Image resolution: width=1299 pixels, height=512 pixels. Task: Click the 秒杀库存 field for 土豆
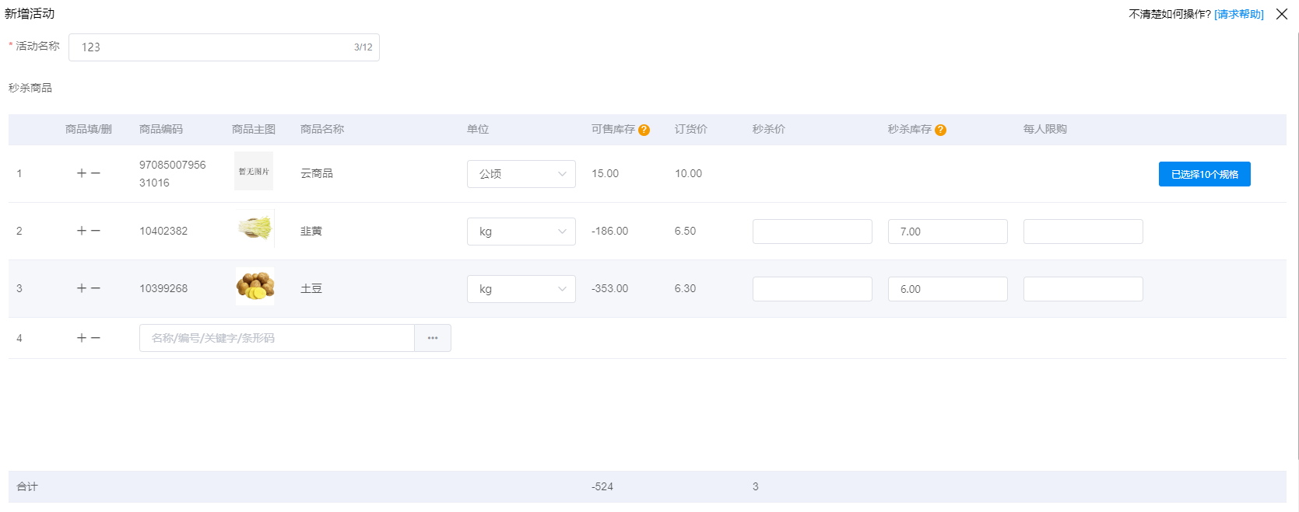pyautogui.click(x=947, y=289)
